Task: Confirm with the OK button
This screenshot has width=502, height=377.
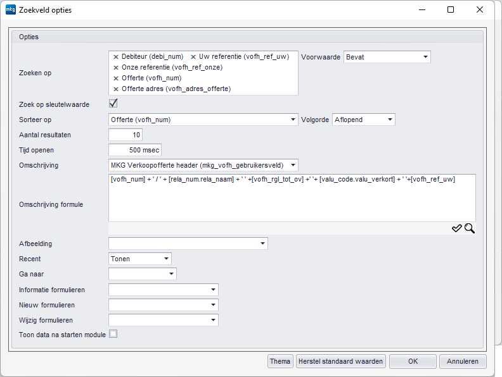Action: 413,361
